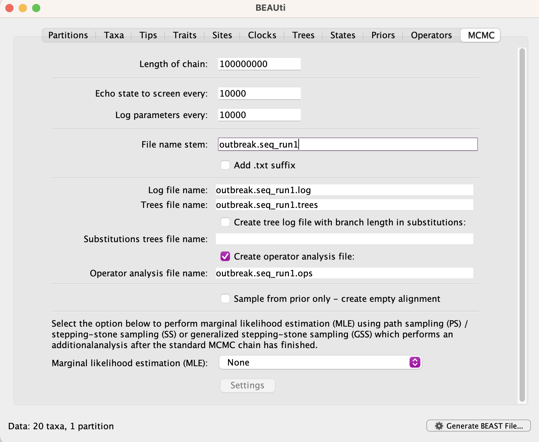Open the Taxa tab
This screenshot has width=539, height=442.
click(114, 35)
